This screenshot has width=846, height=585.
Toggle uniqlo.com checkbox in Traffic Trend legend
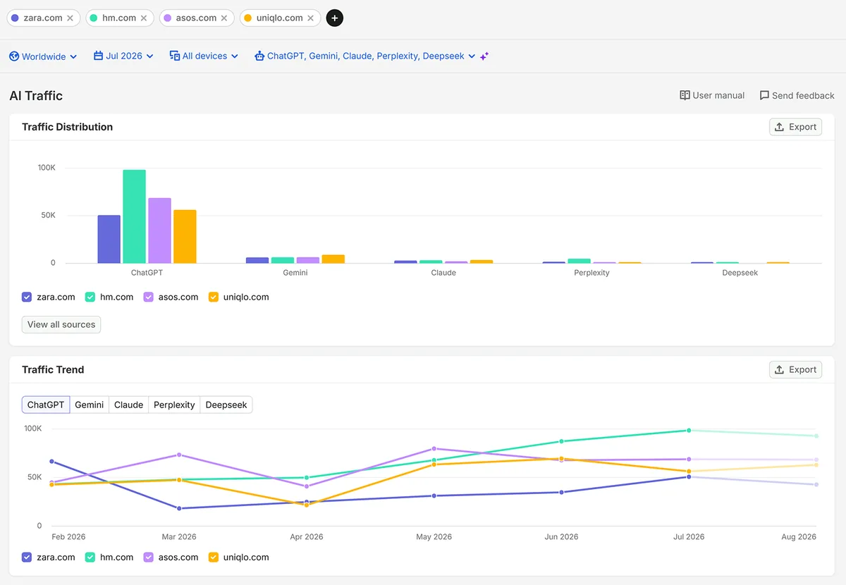pyautogui.click(x=214, y=558)
